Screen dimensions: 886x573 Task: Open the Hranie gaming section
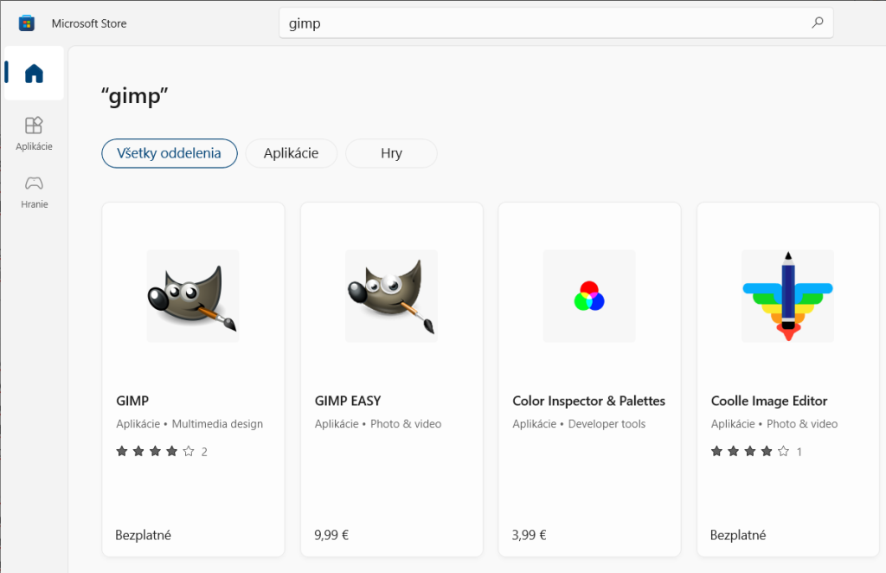point(34,191)
